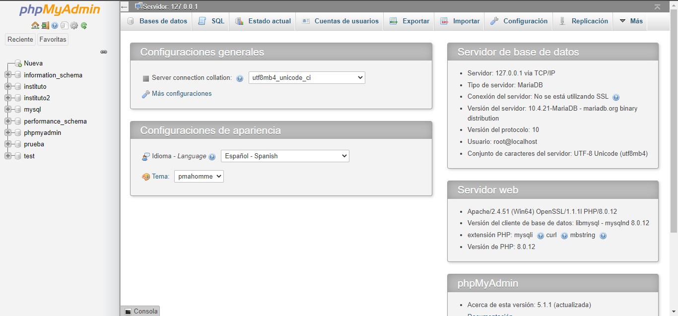678x316 pixels.
Task: Click 'Versión del protocolo: 10' text
Action: pyautogui.click(x=503, y=129)
